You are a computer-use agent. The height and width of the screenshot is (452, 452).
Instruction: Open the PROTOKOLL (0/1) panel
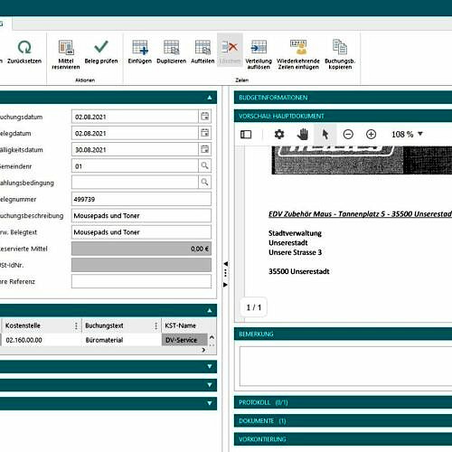coord(343,402)
